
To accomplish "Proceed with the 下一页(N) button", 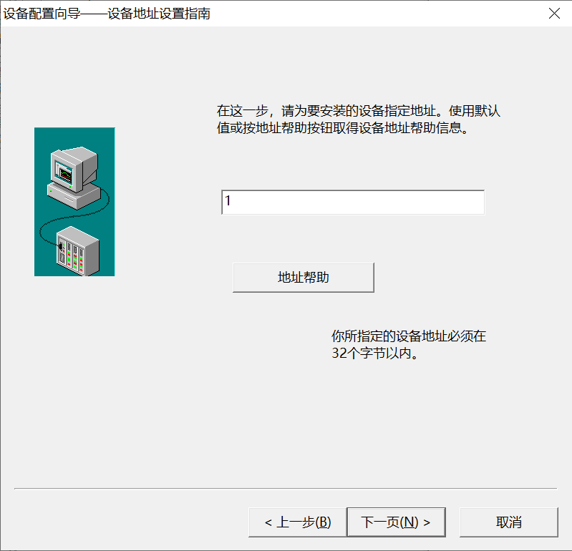I will click(396, 522).
